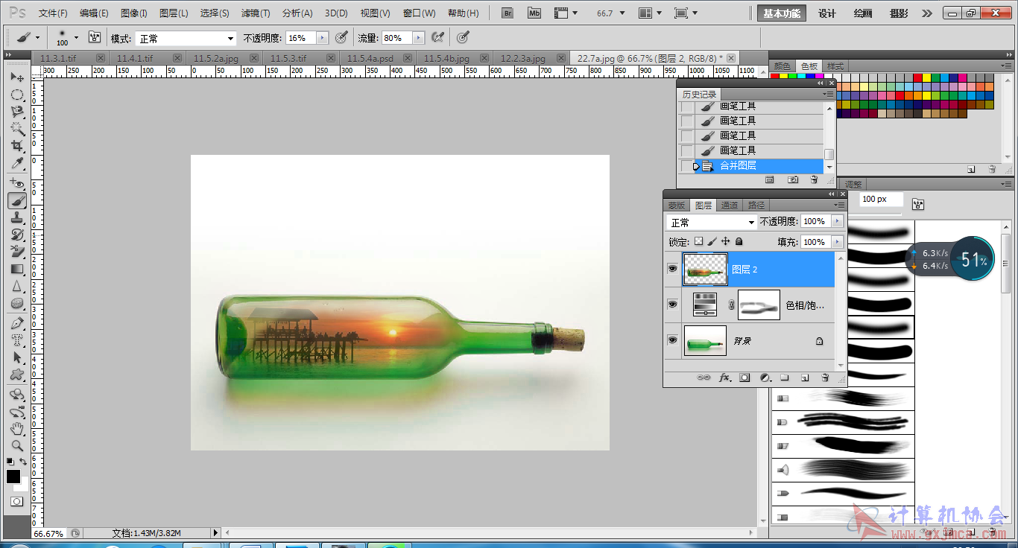Viewport: 1018px width, 548px height.
Task: Launch Bridge with the Br icon
Action: (x=508, y=13)
